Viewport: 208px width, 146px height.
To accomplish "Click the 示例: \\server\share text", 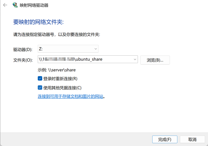I will pyautogui.click(x=57, y=70).
